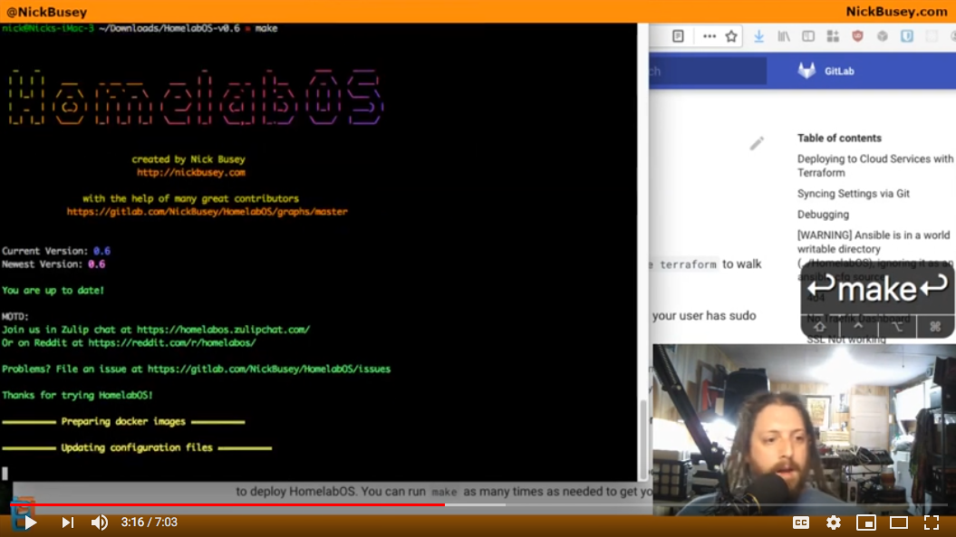Open the red shield extension icon
Image resolution: width=956 pixels, height=537 pixels.
858,36
